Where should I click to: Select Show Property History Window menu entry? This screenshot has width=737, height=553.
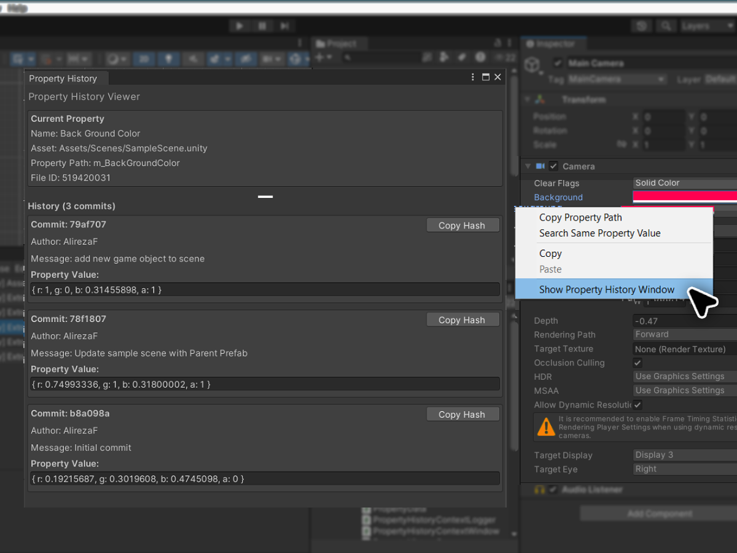pos(614,289)
